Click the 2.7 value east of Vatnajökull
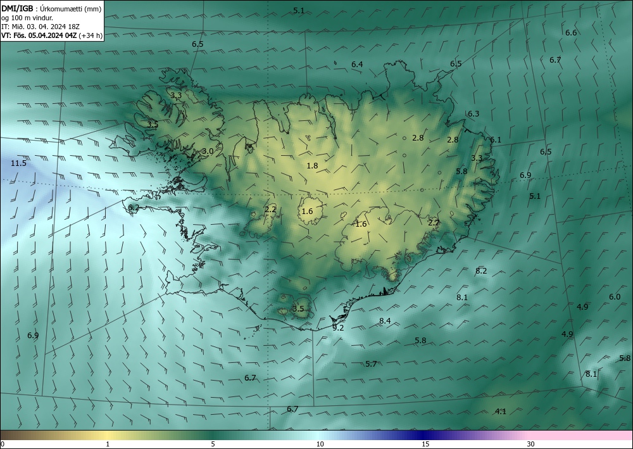Viewport: 633px width, 449px height. [434, 222]
